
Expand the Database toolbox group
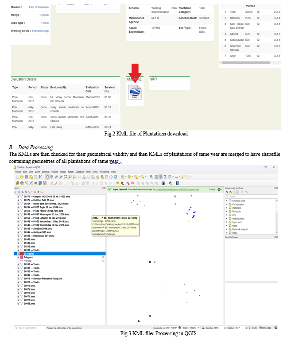click(x=227, y=208)
